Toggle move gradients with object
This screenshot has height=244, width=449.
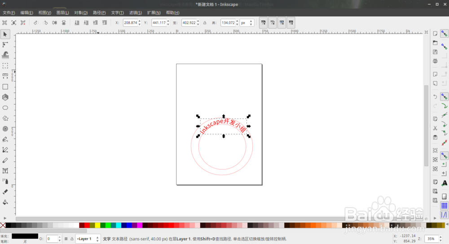(282, 22)
